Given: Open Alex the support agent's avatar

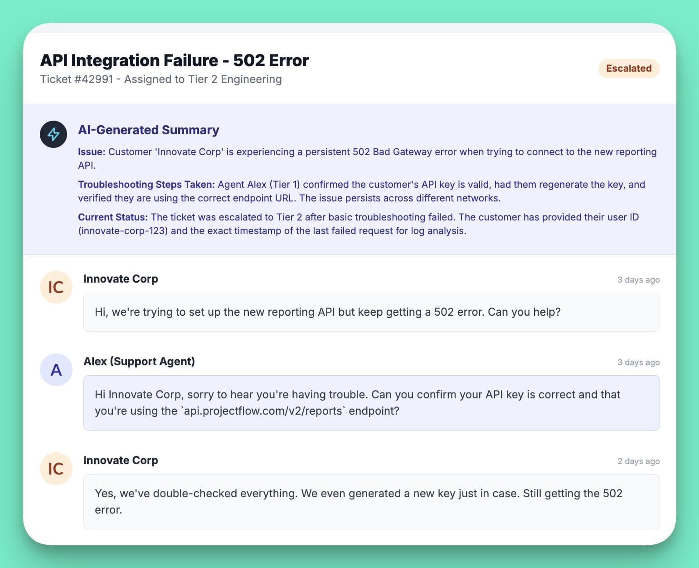Looking at the screenshot, I should coord(56,369).
